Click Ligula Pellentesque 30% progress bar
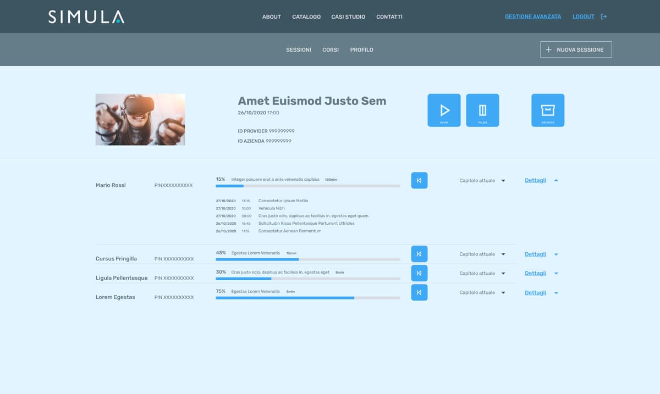 click(308, 279)
